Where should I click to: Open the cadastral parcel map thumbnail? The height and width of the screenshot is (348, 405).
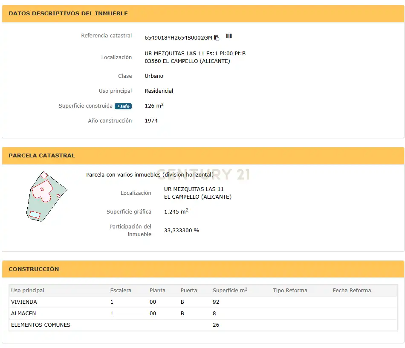[46, 197]
